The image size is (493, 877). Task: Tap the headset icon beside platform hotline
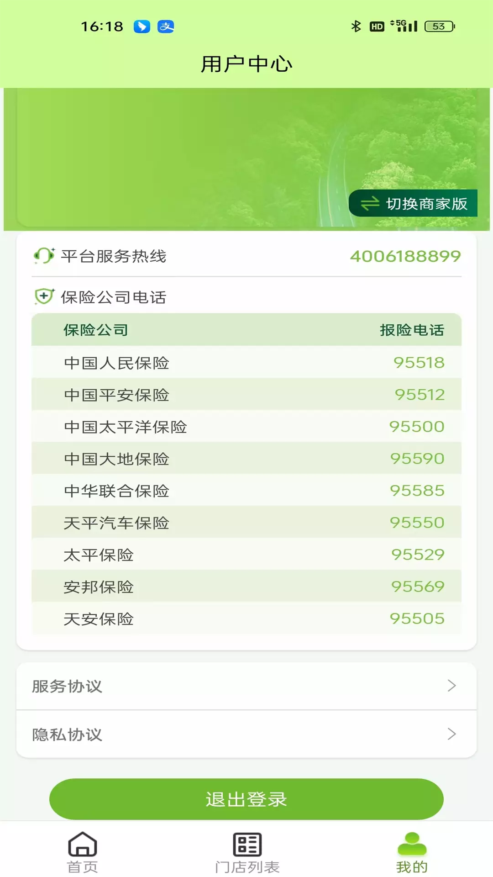tap(44, 256)
